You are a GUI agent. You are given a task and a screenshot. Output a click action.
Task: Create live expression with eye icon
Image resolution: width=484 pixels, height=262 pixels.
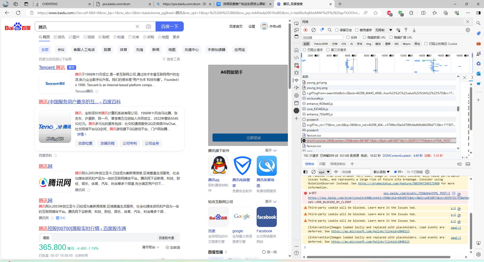tap(336, 172)
